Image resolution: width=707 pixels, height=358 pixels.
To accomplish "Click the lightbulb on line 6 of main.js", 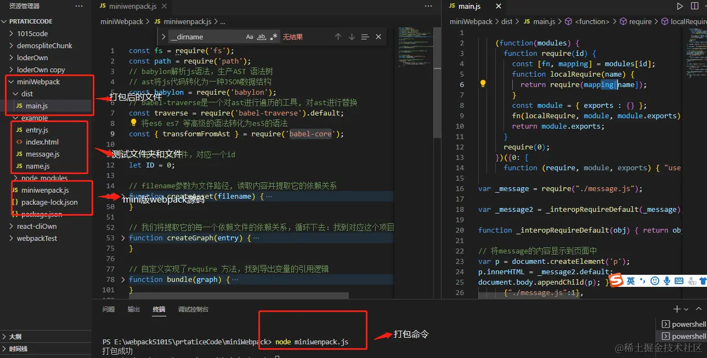I will (x=483, y=84).
